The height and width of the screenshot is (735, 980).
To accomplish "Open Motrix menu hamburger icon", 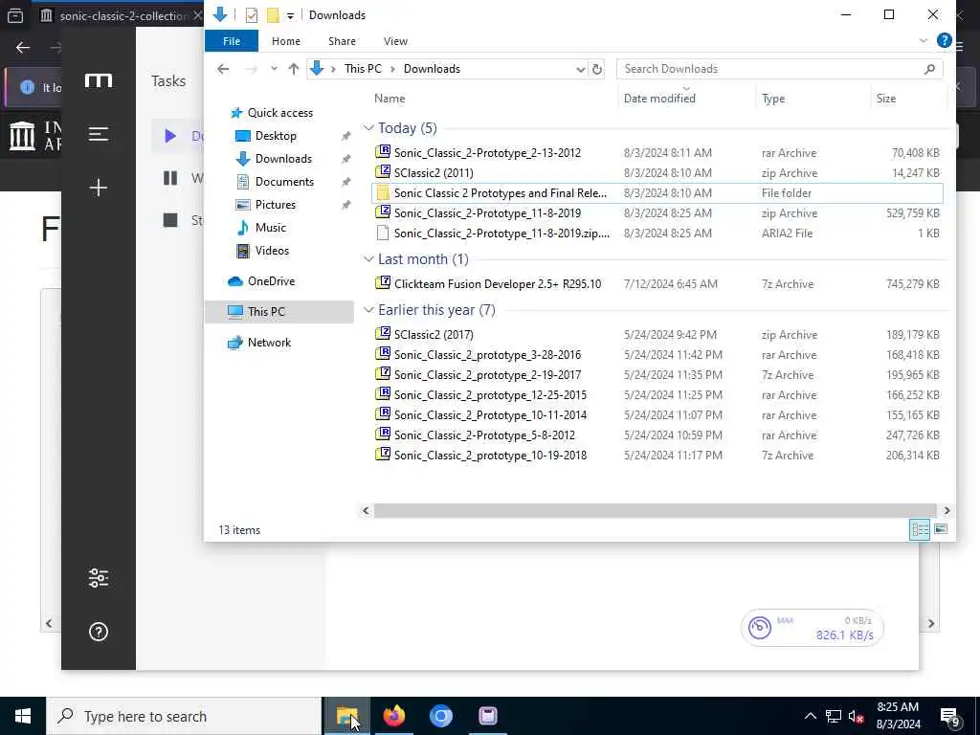I will (99, 134).
